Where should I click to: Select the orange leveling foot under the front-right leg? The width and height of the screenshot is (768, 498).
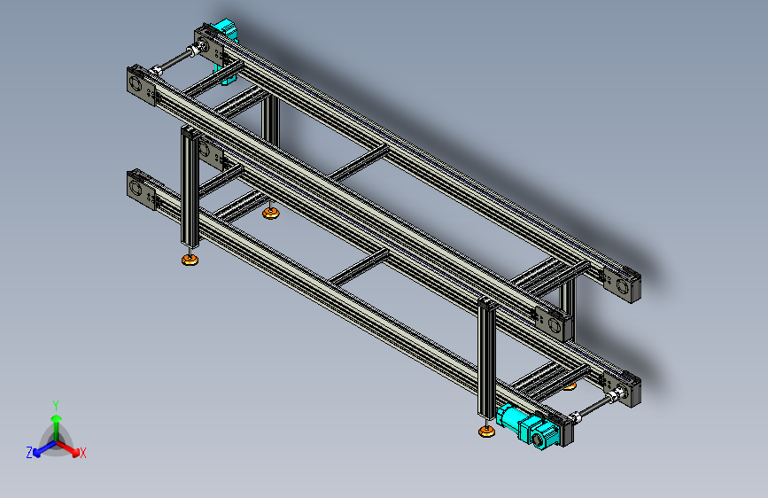pos(486,431)
